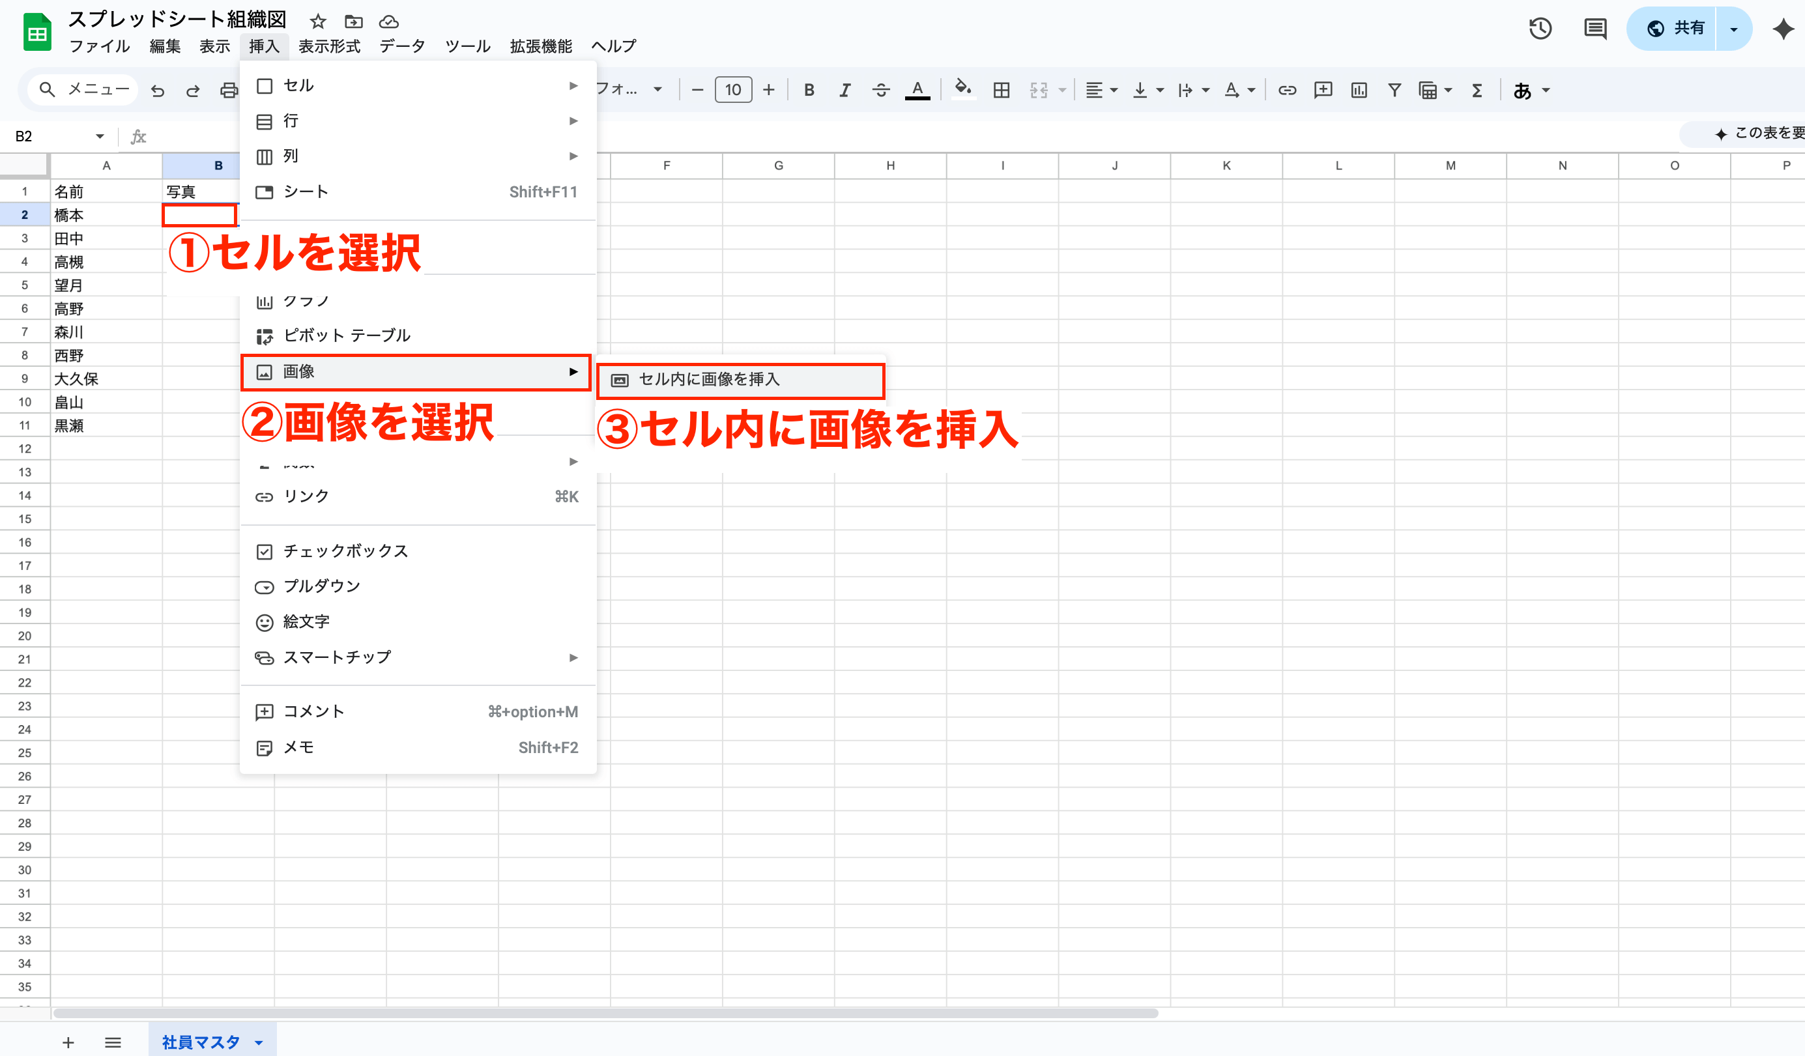Insert a function using the sigma icon
The image size is (1805, 1056).
[x=1478, y=89]
